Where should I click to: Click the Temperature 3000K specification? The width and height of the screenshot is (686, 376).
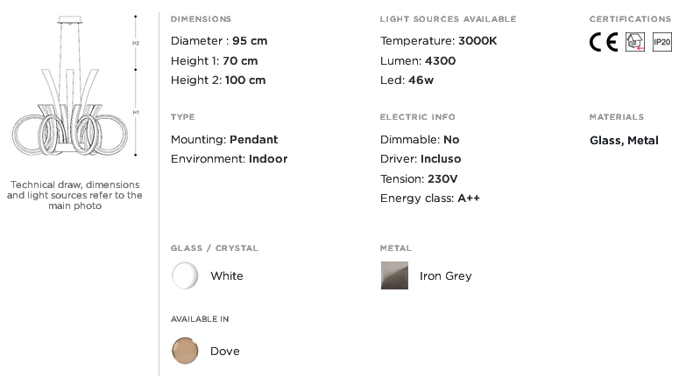pos(438,41)
